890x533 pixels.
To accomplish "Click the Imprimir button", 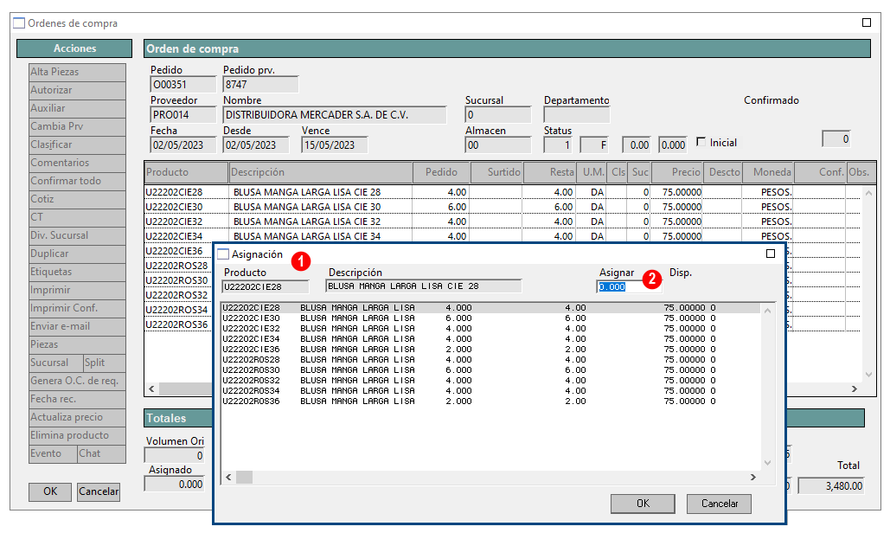I will tap(77, 290).
